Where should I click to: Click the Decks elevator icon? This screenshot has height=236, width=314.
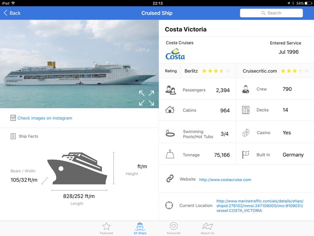pyautogui.click(x=245, y=110)
